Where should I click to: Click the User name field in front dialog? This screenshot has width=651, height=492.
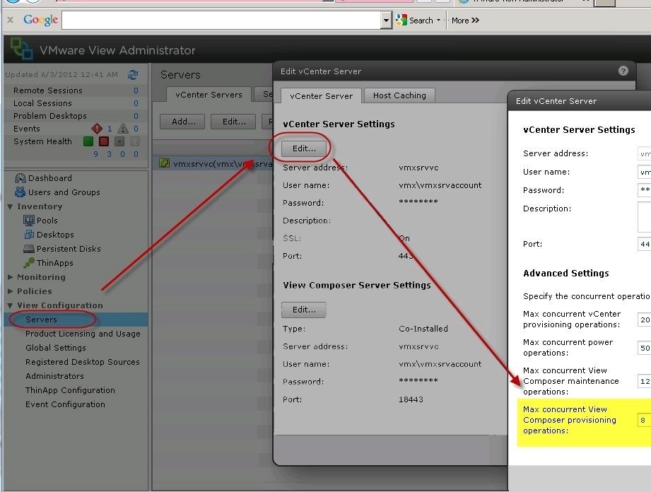(x=645, y=172)
